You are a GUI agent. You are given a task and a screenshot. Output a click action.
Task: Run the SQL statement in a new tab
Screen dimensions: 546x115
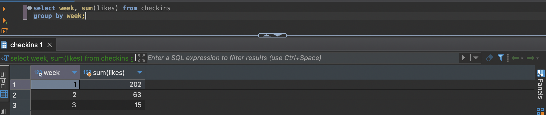(x=5, y=21)
